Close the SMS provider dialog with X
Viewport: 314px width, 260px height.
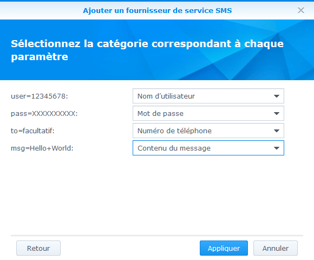tap(301, 10)
